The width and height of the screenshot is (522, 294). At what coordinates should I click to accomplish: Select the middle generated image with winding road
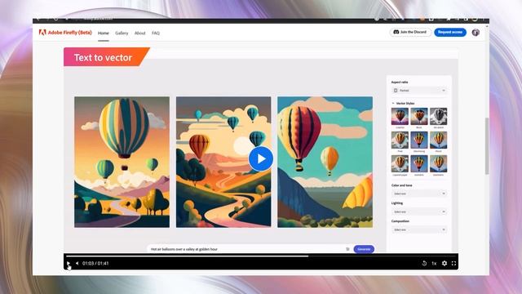223,162
